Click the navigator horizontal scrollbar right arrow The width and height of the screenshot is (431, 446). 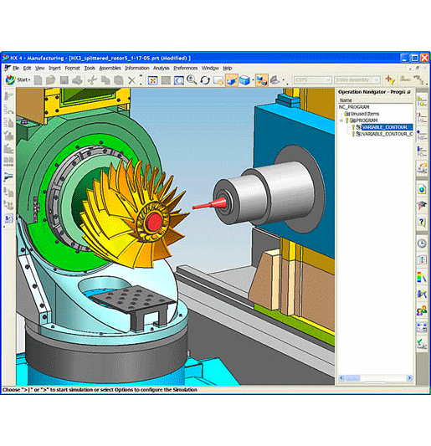click(x=409, y=377)
